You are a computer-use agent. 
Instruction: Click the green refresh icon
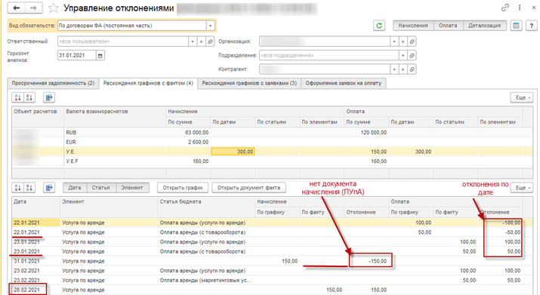pos(379,26)
